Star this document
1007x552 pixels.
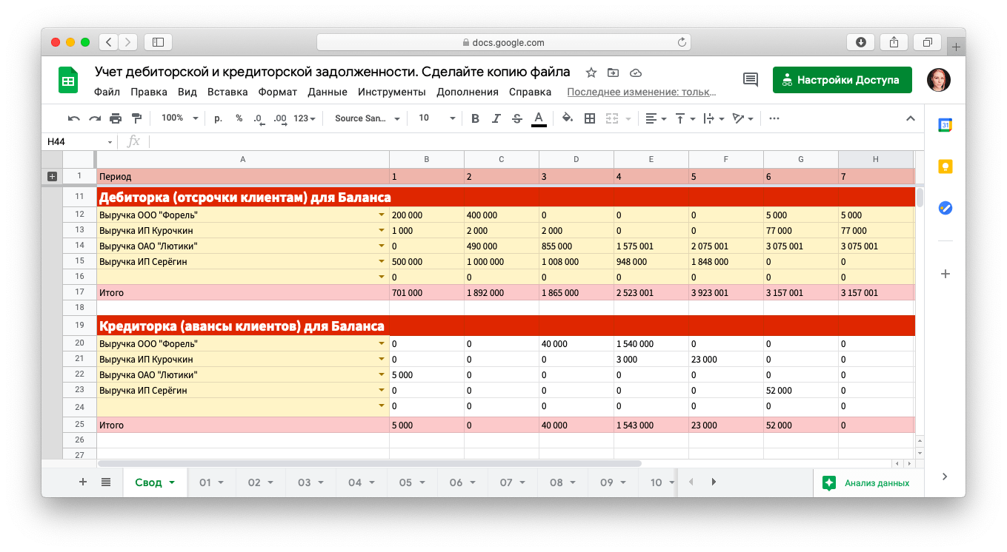[x=591, y=73]
